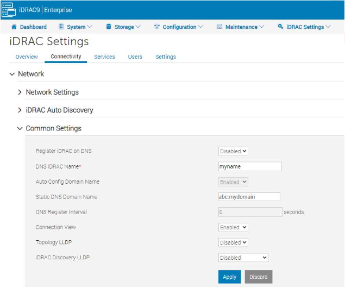Image resolution: width=345 pixels, height=287 pixels.
Task: Switch to the Users tab
Action: [135, 57]
